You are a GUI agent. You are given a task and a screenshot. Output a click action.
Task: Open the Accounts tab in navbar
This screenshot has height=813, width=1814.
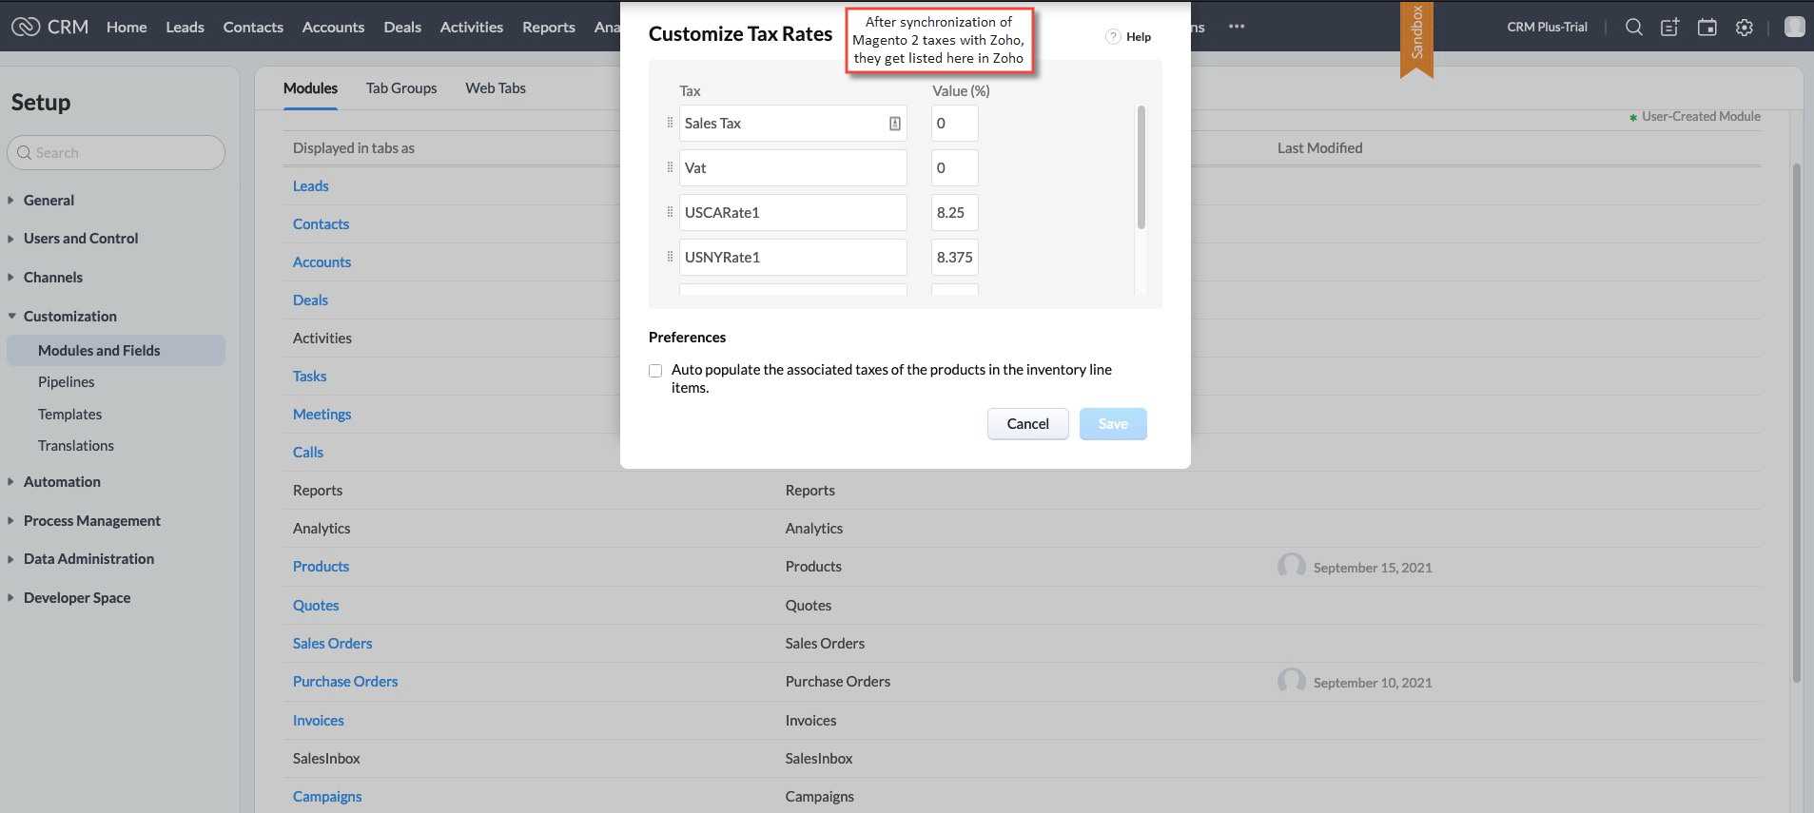(x=333, y=27)
